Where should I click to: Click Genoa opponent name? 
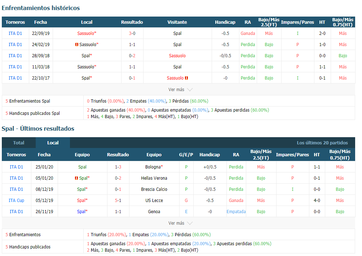pos(154,211)
